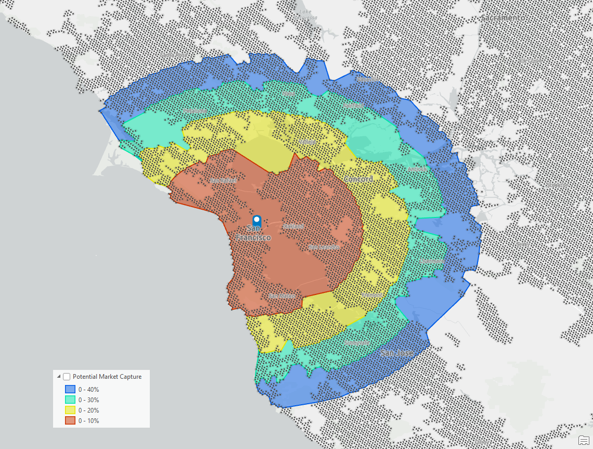Click the red 0 - 10% color swatch
The width and height of the screenshot is (593, 449).
coord(70,420)
